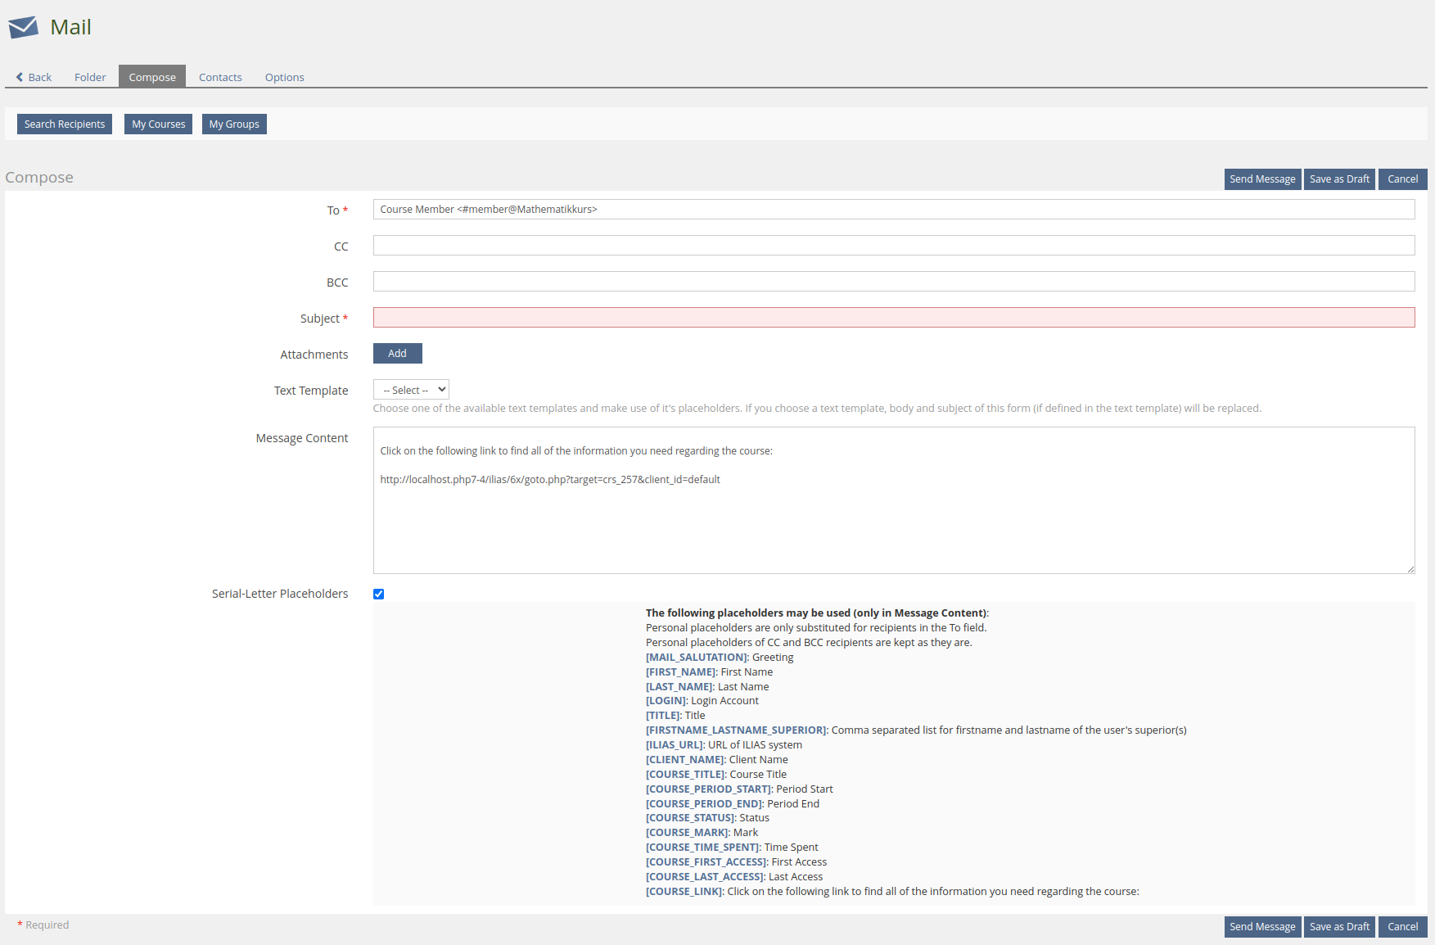Focus the CC recipient field
Image resolution: width=1435 pixels, height=945 pixels.
tap(893, 246)
